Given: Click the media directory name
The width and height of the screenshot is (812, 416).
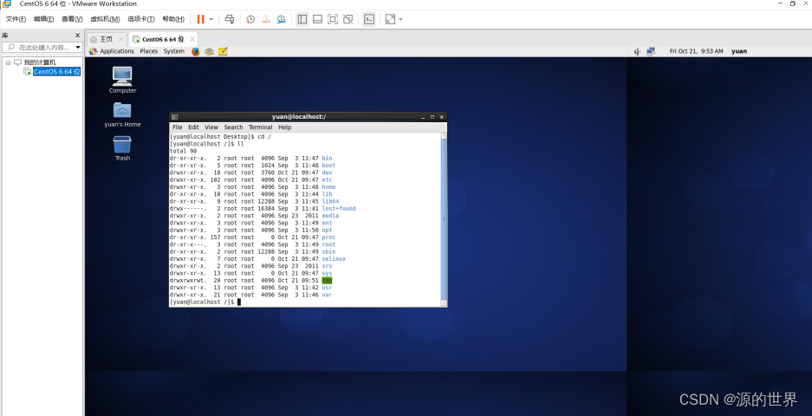Looking at the screenshot, I should click(x=330, y=216).
